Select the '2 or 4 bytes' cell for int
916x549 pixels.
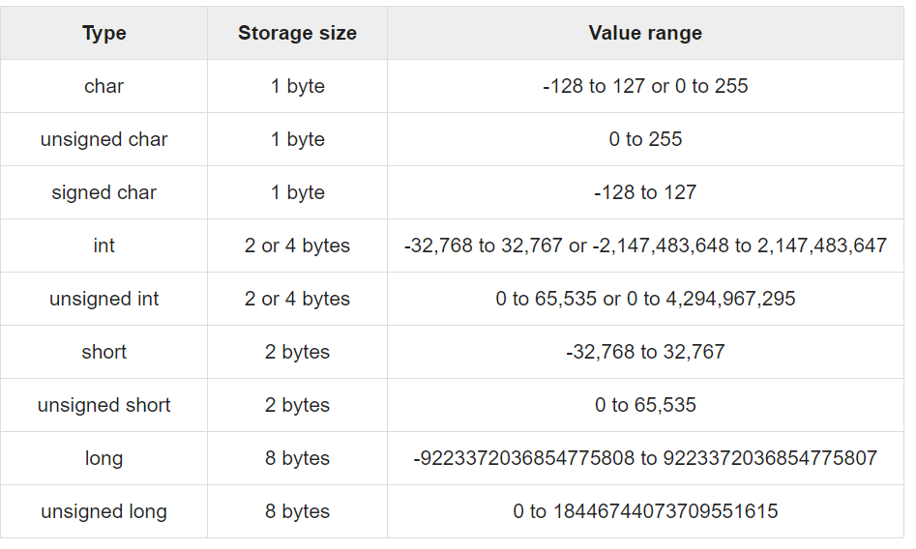[297, 246]
